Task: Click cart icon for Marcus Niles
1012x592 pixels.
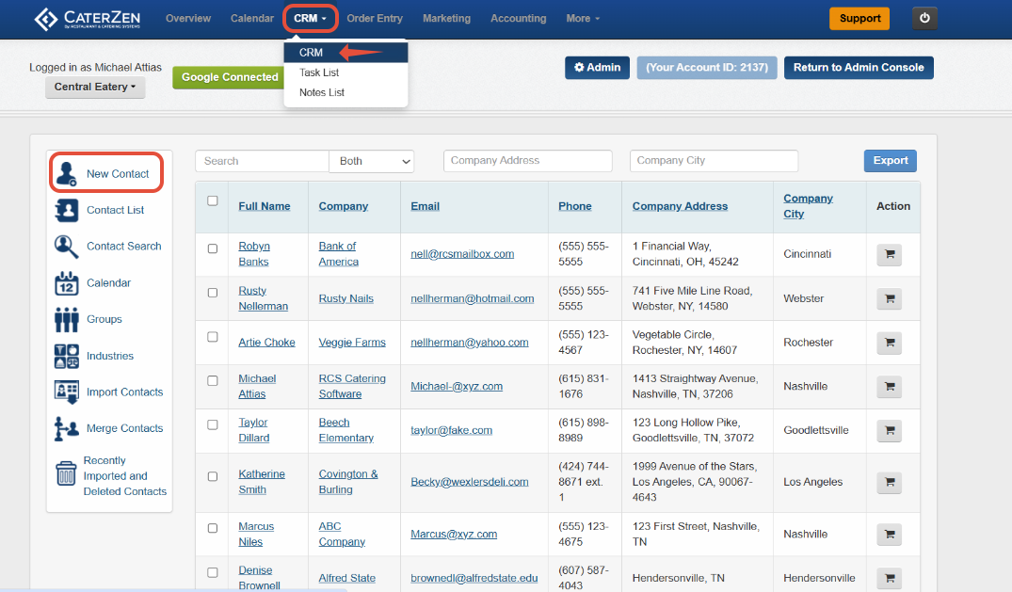Action: tap(890, 535)
